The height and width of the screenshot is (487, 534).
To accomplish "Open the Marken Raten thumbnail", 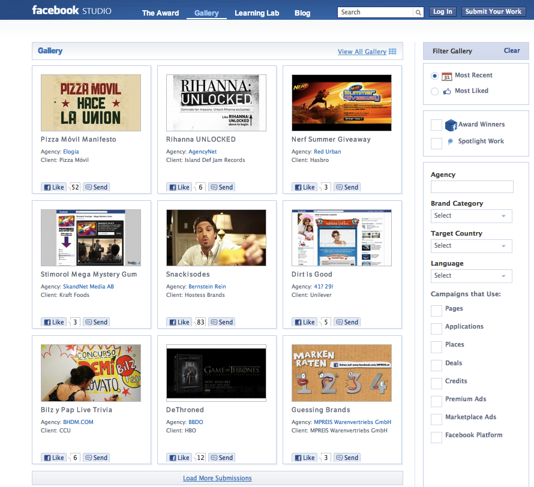I will click(341, 373).
